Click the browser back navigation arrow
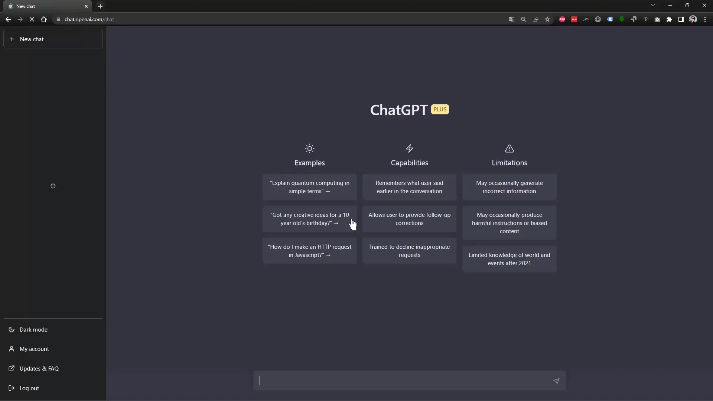This screenshot has height=401, width=713. click(x=8, y=19)
